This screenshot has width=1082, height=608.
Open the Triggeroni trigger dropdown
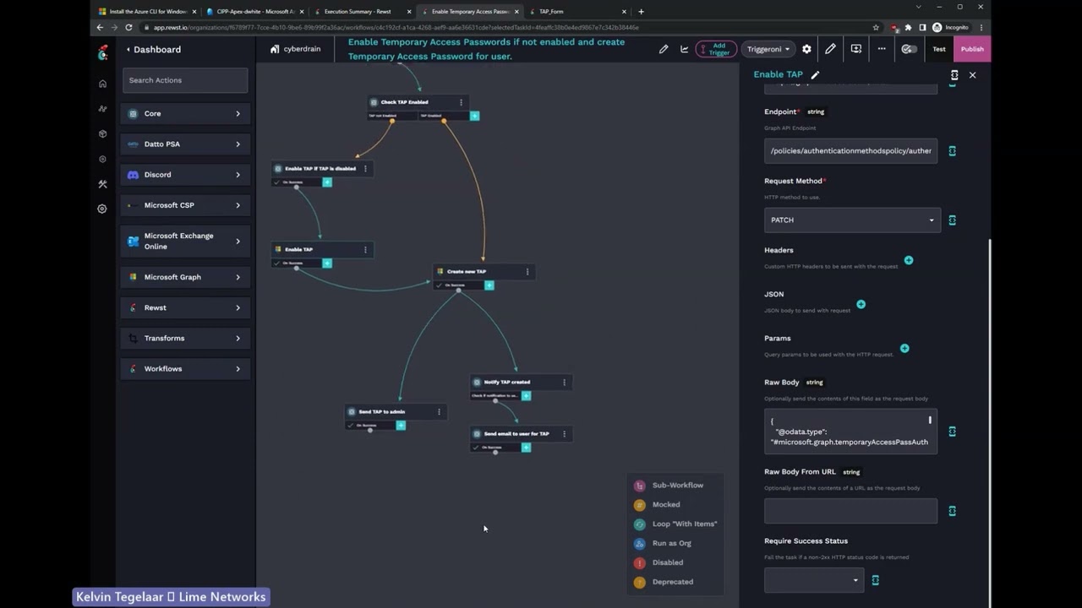[768, 49]
